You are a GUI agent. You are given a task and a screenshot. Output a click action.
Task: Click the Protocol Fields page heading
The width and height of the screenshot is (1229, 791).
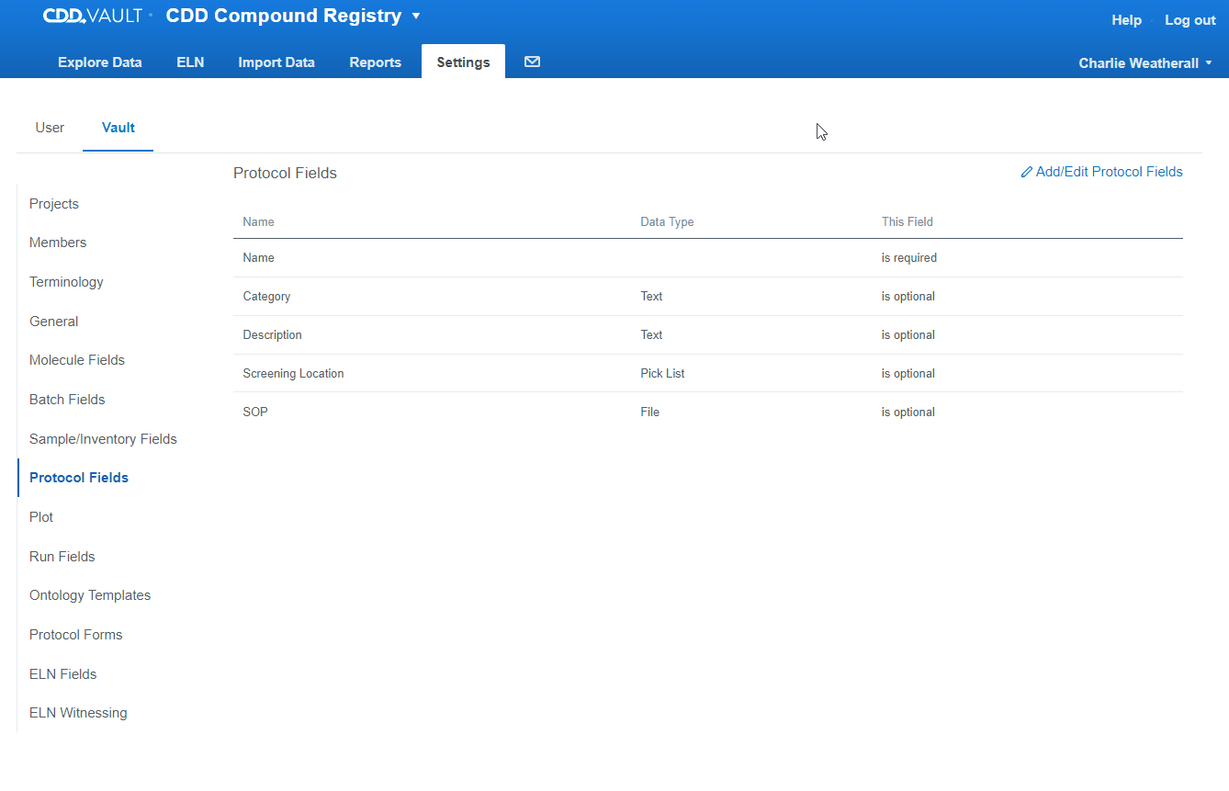click(285, 173)
